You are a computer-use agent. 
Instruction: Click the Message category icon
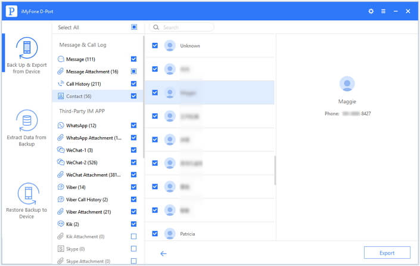pos(61,59)
